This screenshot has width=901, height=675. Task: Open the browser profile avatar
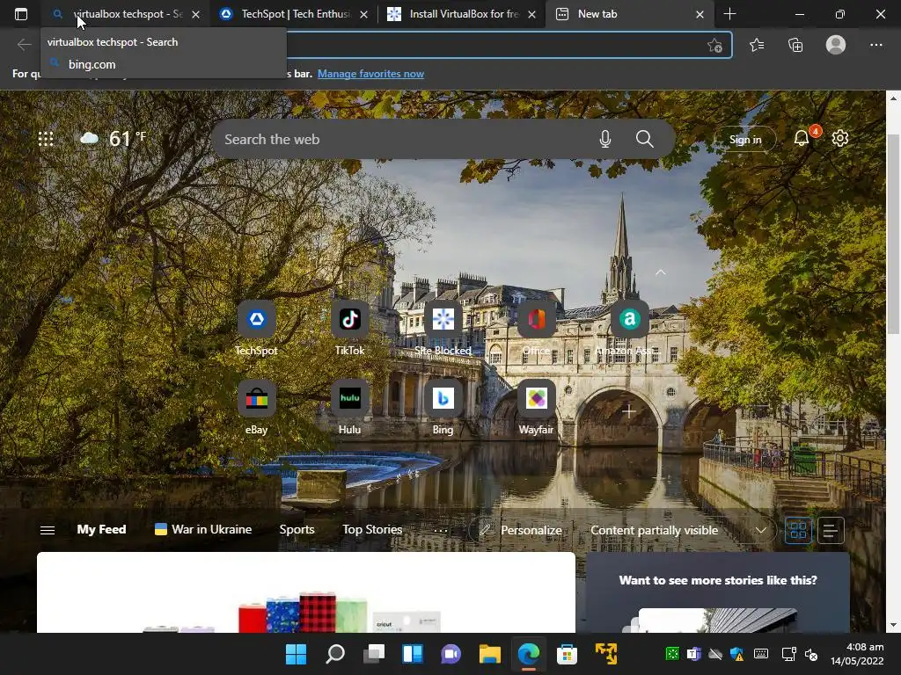(x=836, y=45)
